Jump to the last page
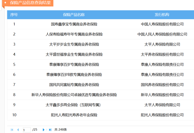The height and width of the screenshot is (133, 194). click(x=50, y=130)
